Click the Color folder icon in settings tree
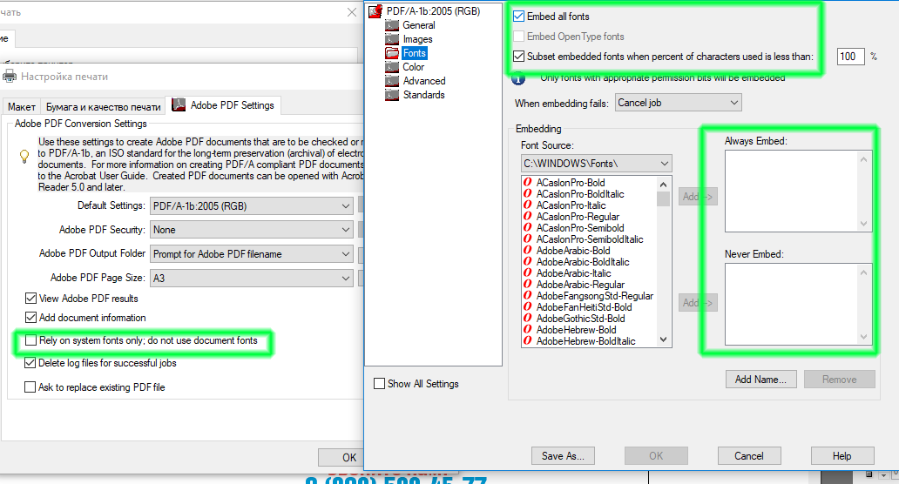Screen dimensions: 899x484 point(392,67)
